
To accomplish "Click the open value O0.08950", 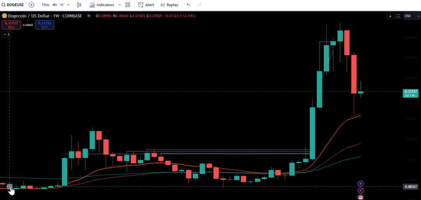I will (x=104, y=16).
